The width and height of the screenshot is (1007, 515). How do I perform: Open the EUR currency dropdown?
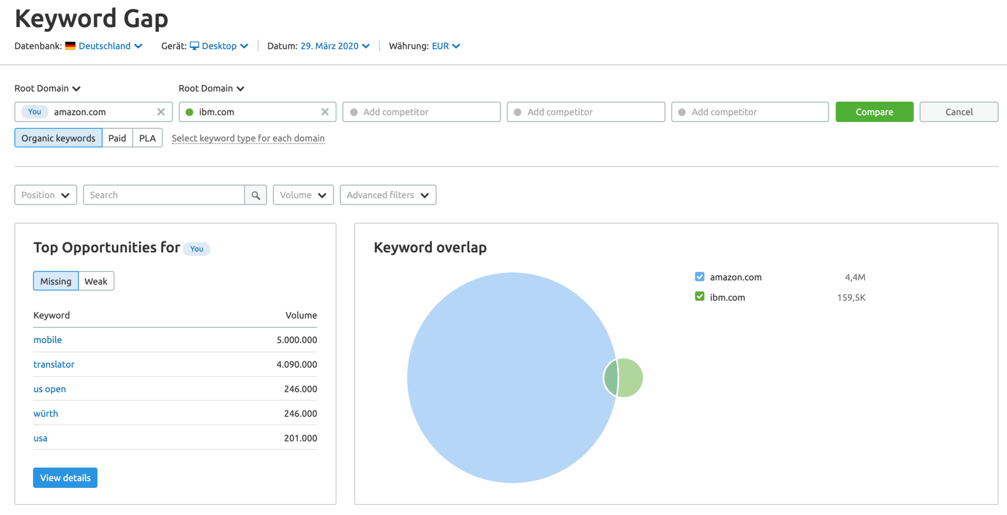coord(446,46)
